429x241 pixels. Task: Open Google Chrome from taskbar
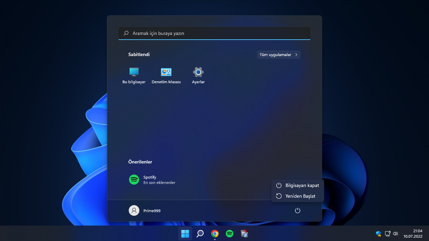pos(215,234)
